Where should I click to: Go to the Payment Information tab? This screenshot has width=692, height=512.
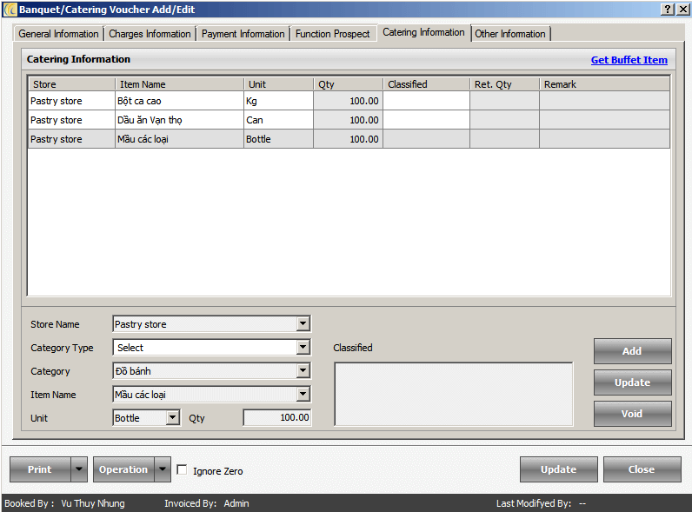pos(243,34)
